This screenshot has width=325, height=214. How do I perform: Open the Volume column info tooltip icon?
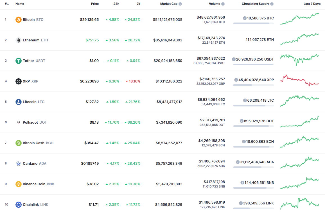[223, 4]
